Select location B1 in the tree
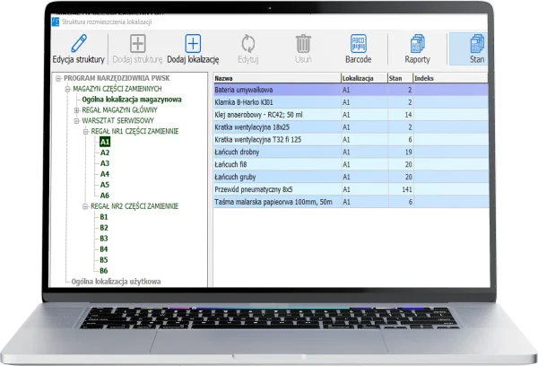This screenshot has height=366, width=538. (104, 217)
